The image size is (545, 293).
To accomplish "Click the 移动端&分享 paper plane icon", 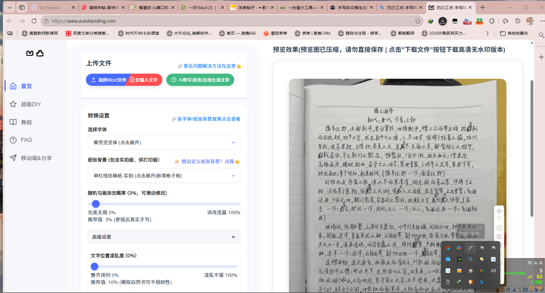I will pos(13,158).
